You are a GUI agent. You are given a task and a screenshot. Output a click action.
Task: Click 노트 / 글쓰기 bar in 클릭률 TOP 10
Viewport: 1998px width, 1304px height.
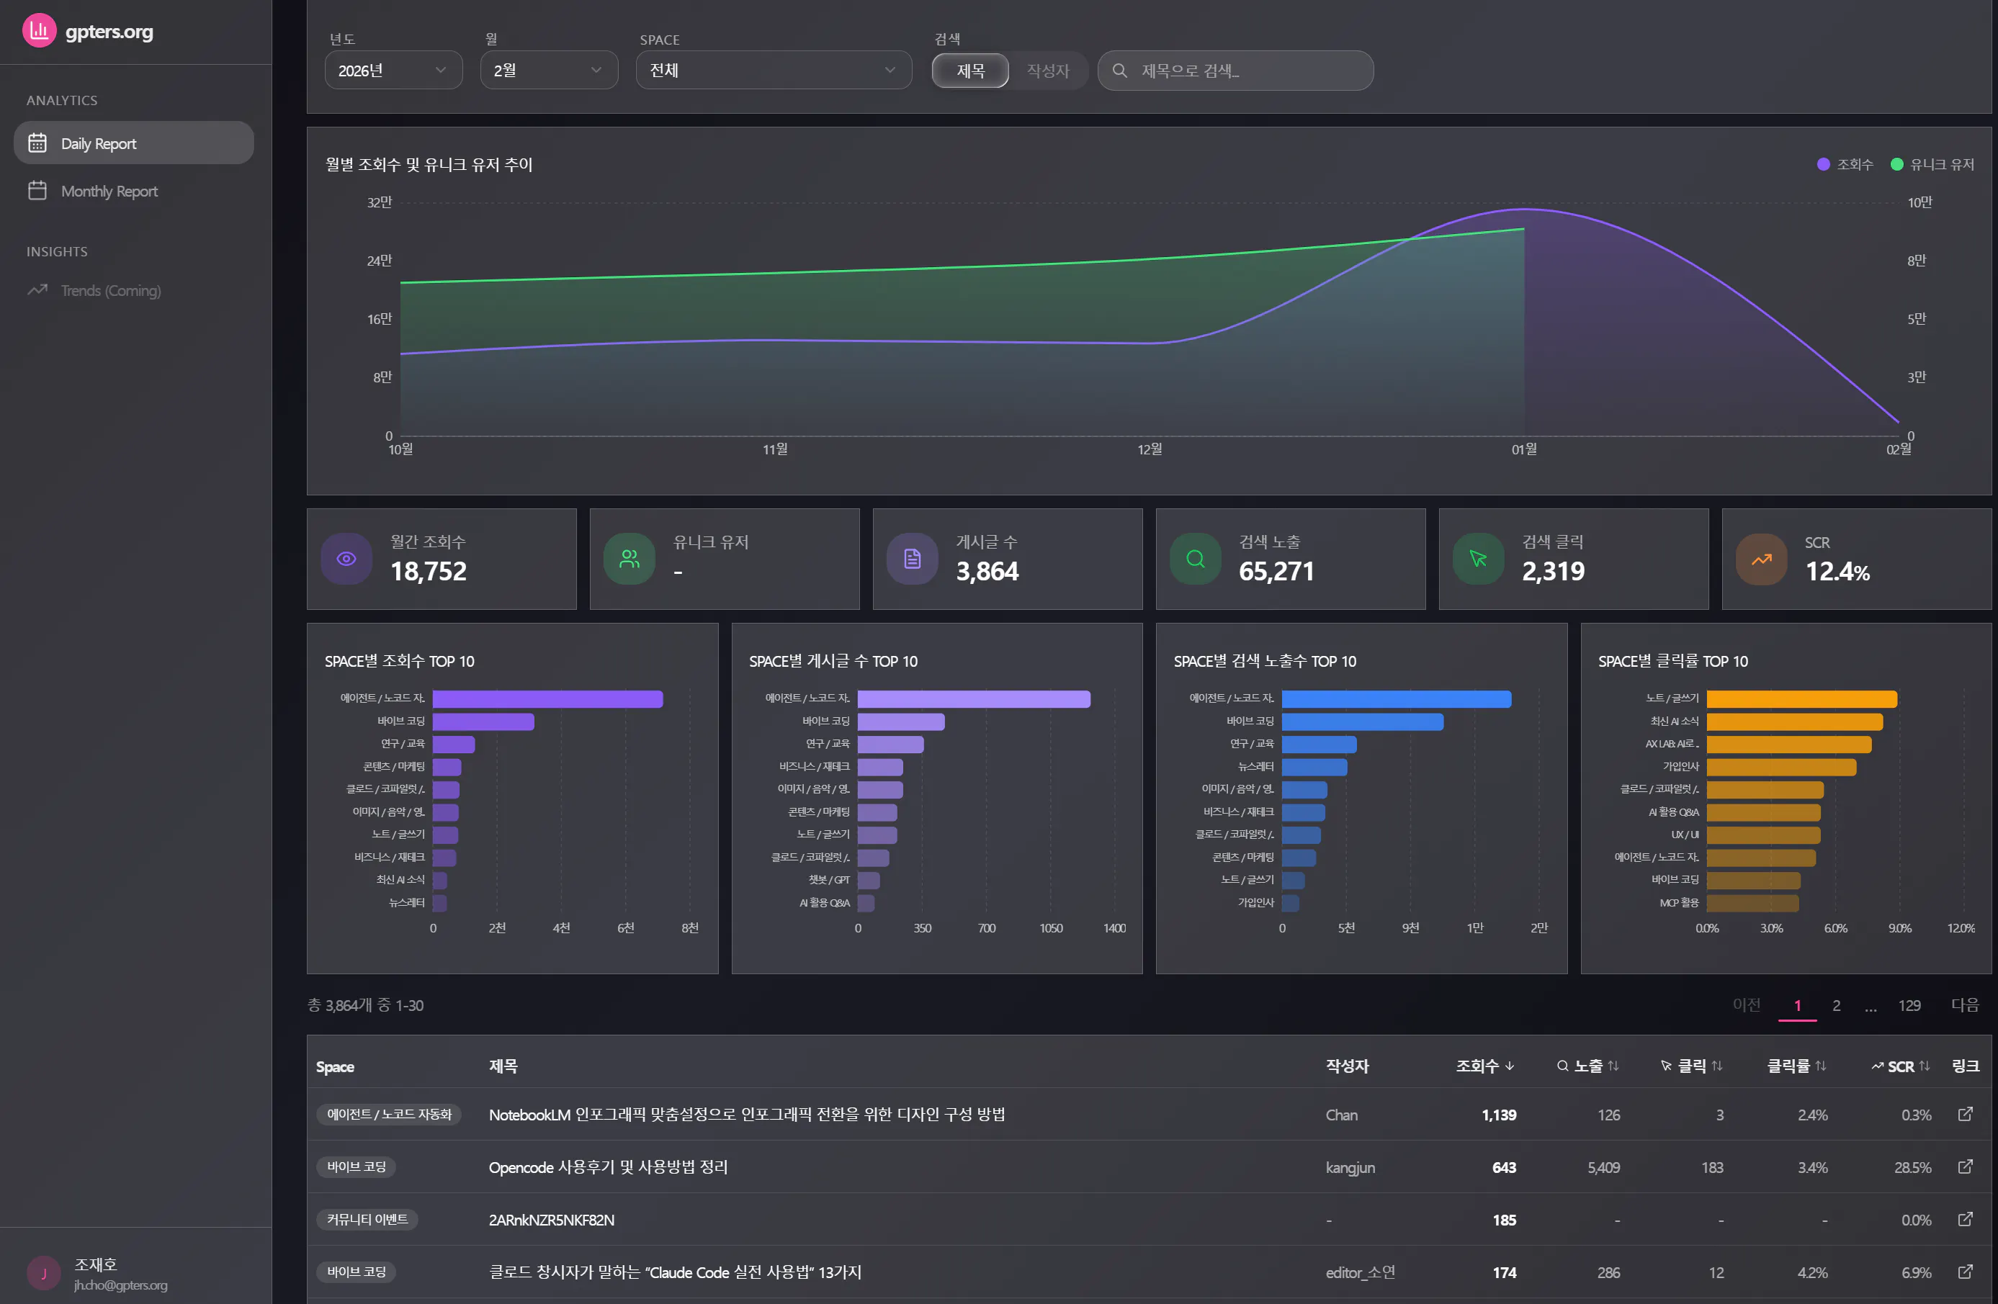pyautogui.click(x=1801, y=698)
